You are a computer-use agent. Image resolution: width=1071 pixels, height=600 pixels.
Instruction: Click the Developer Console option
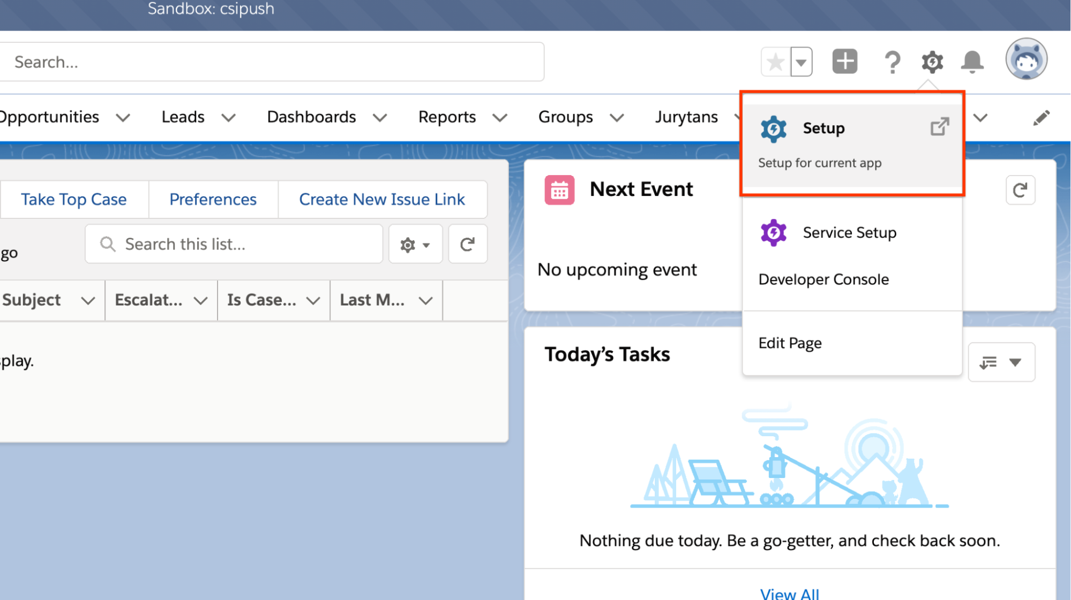(x=825, y=279)
